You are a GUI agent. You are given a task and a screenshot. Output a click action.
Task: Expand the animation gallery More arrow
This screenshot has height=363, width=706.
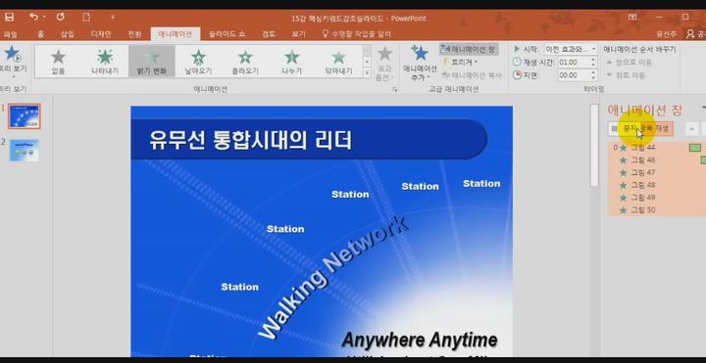pos(367,71)
